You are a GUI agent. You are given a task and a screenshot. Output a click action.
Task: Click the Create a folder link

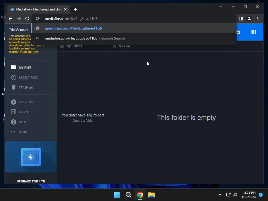point(83,121)
